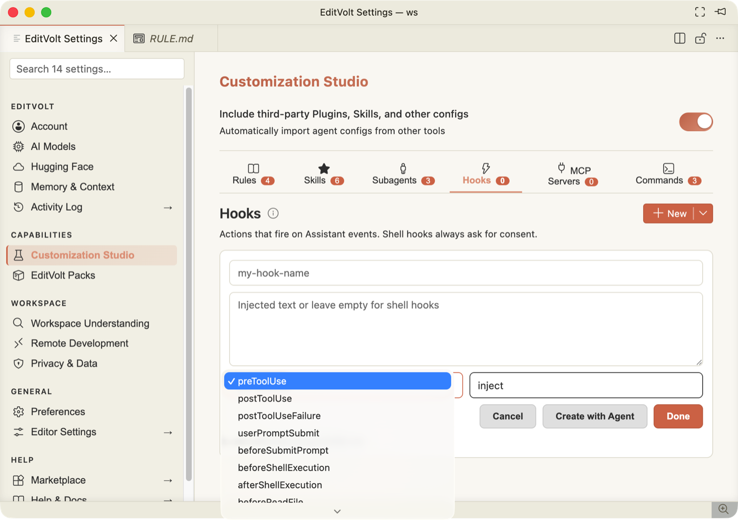The height and width of the screenshot is (520, 738).
Task: Pick userPromptSubmit from the event list
Action: pyautogui.click(x=337, y=433)
